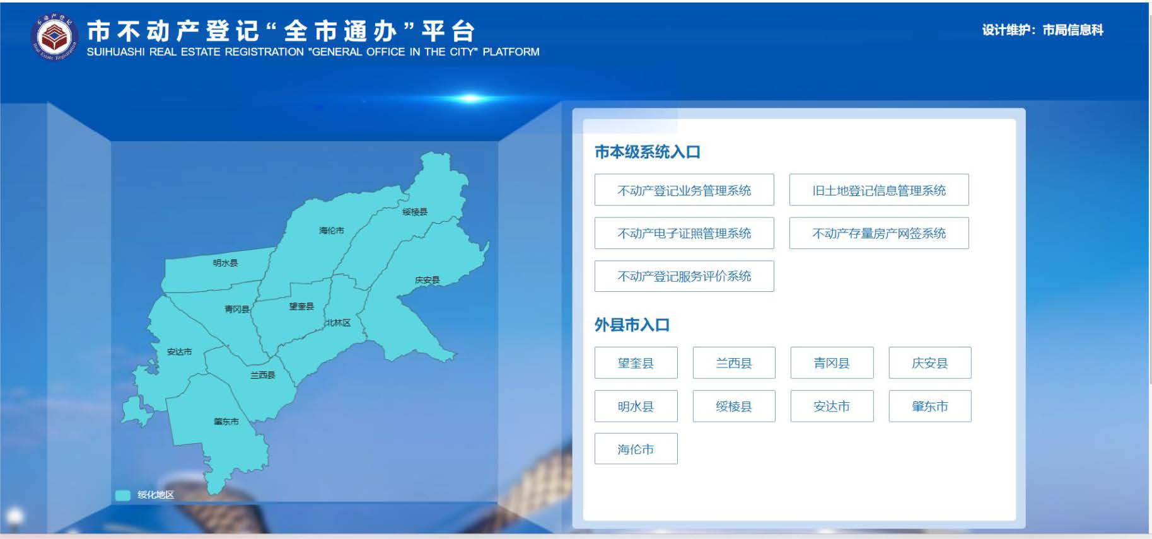Open 旧土地登记信息管理系统 entry

pos(878,190)
